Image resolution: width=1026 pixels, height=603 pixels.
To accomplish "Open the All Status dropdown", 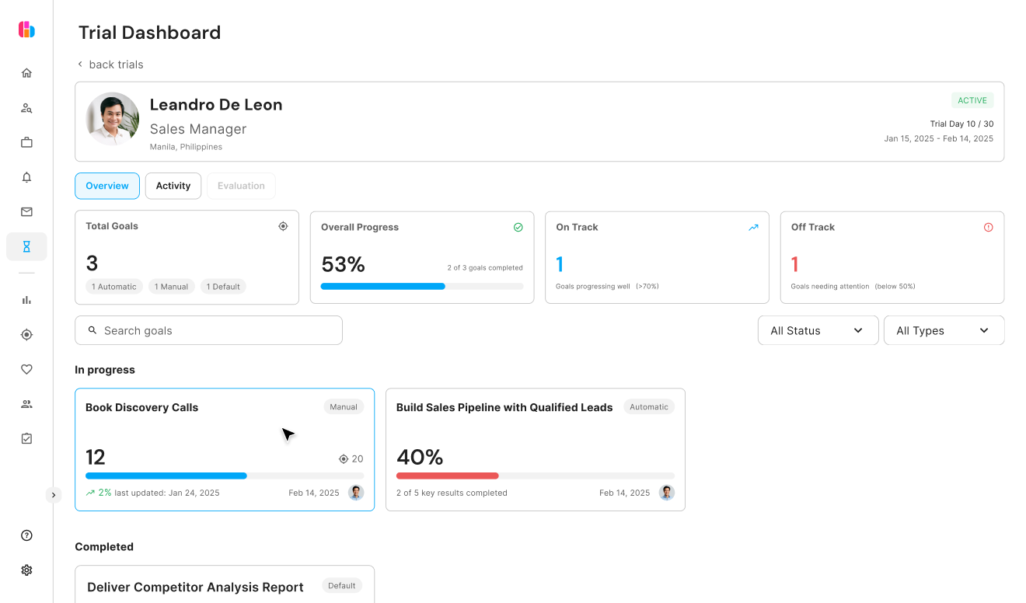I will (818, 330).
